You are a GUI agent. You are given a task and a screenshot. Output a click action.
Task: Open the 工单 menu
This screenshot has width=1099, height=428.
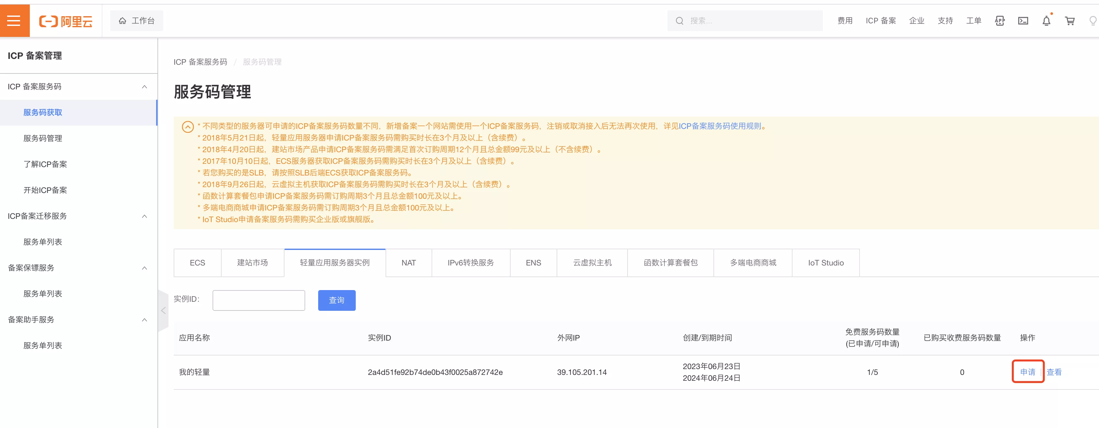click(x=974, y=21)
